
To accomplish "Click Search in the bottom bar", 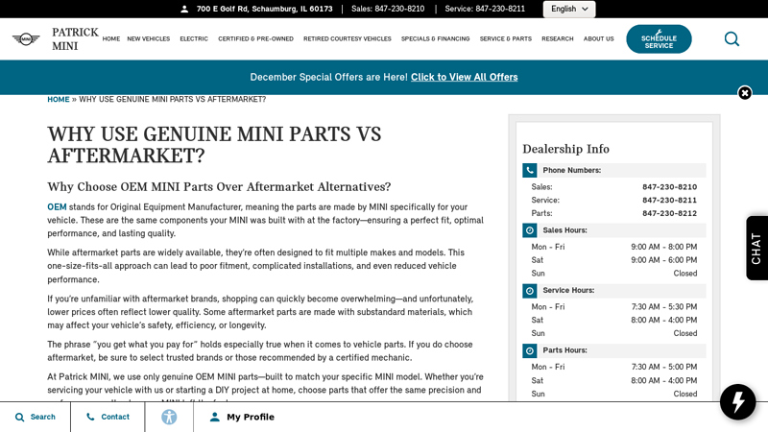I will (36, 417).
